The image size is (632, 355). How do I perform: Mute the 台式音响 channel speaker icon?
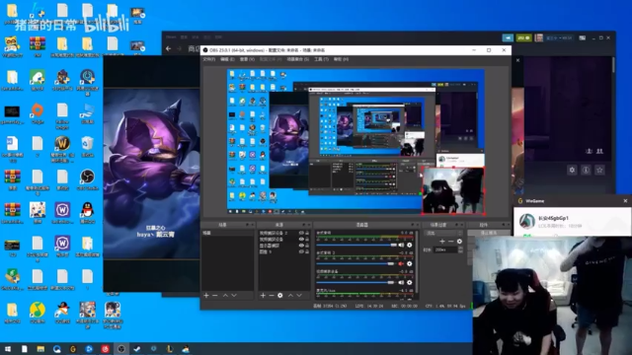[x=401, y=245]
